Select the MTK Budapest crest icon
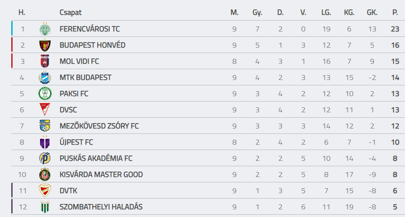The image size is (405, 217). tap(45, 77)
